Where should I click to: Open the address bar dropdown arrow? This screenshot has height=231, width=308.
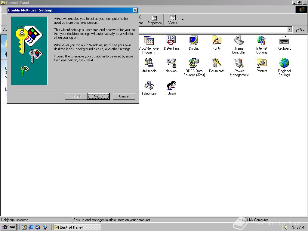[289, 30]
